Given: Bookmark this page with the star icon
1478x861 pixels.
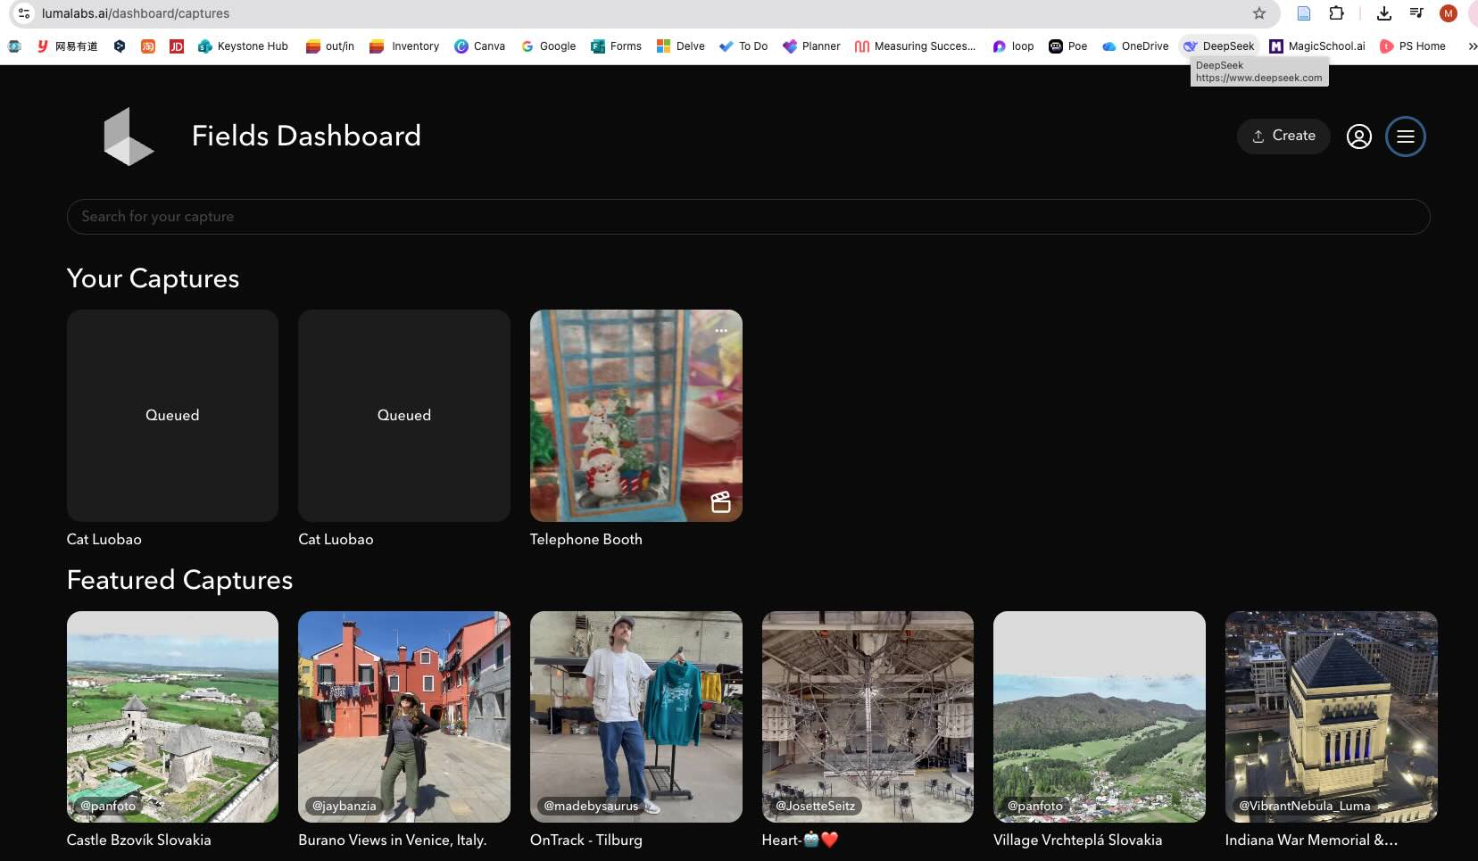Looking at the screenshot, I should [x=1258, y=13].
